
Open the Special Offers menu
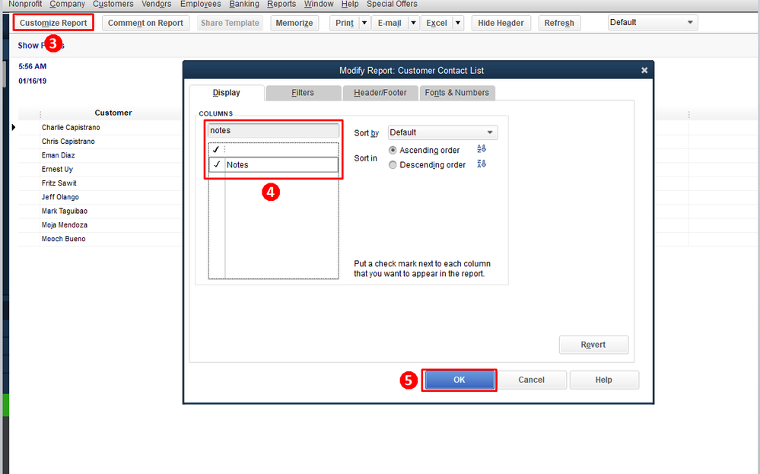coord(392,4)
